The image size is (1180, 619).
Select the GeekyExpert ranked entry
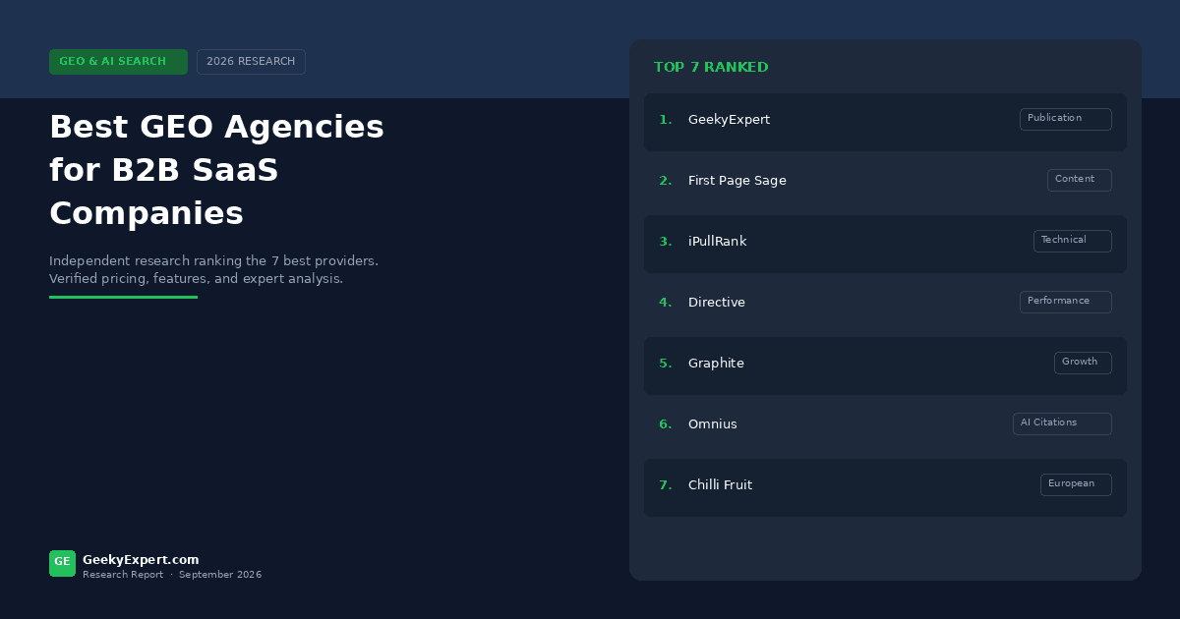[885, 122]
